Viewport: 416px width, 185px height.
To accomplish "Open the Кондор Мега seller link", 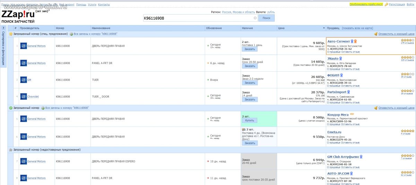I will click(x=338, y=115).
